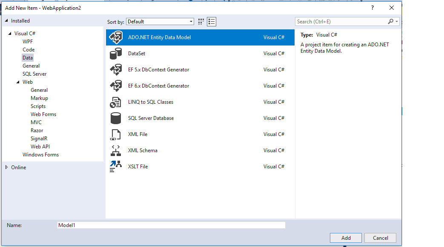Focus the Search templates box

tap(341, 22)
